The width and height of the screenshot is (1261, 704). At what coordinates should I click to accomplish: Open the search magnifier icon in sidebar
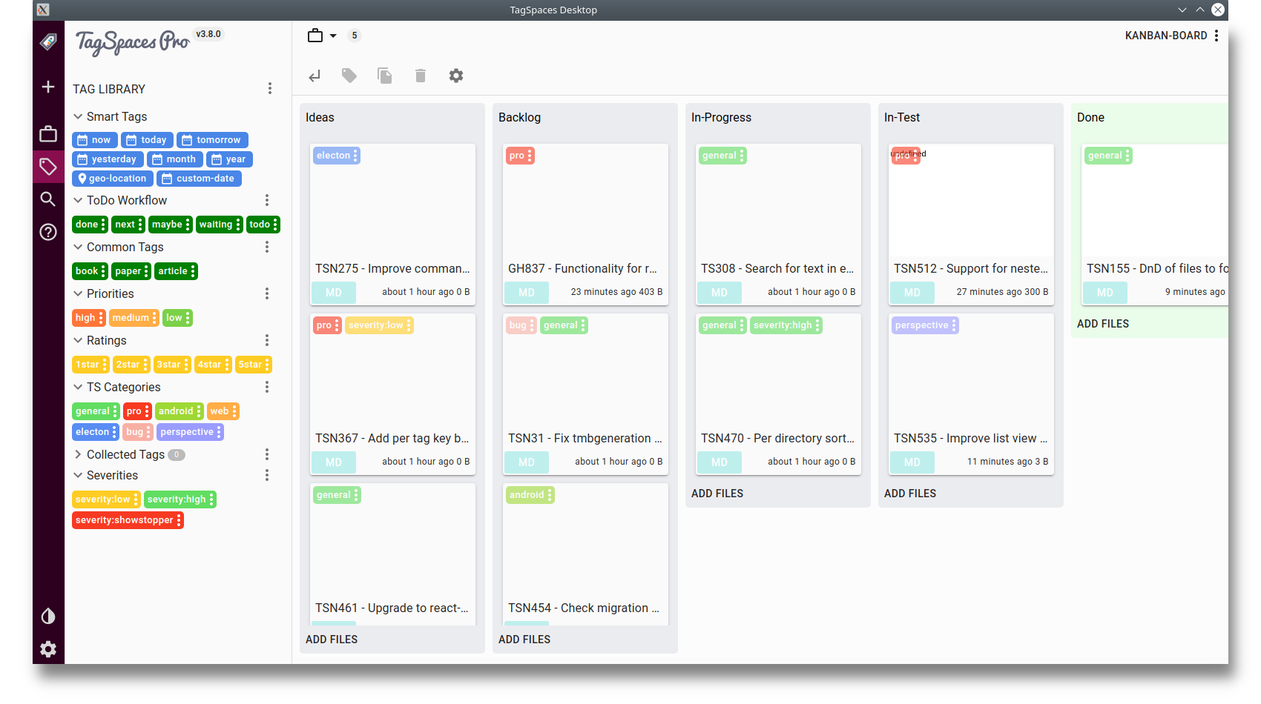[48, 199]
